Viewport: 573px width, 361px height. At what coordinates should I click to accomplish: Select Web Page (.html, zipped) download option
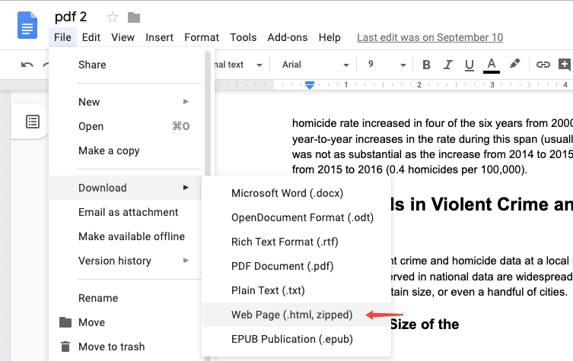[292, 315]
